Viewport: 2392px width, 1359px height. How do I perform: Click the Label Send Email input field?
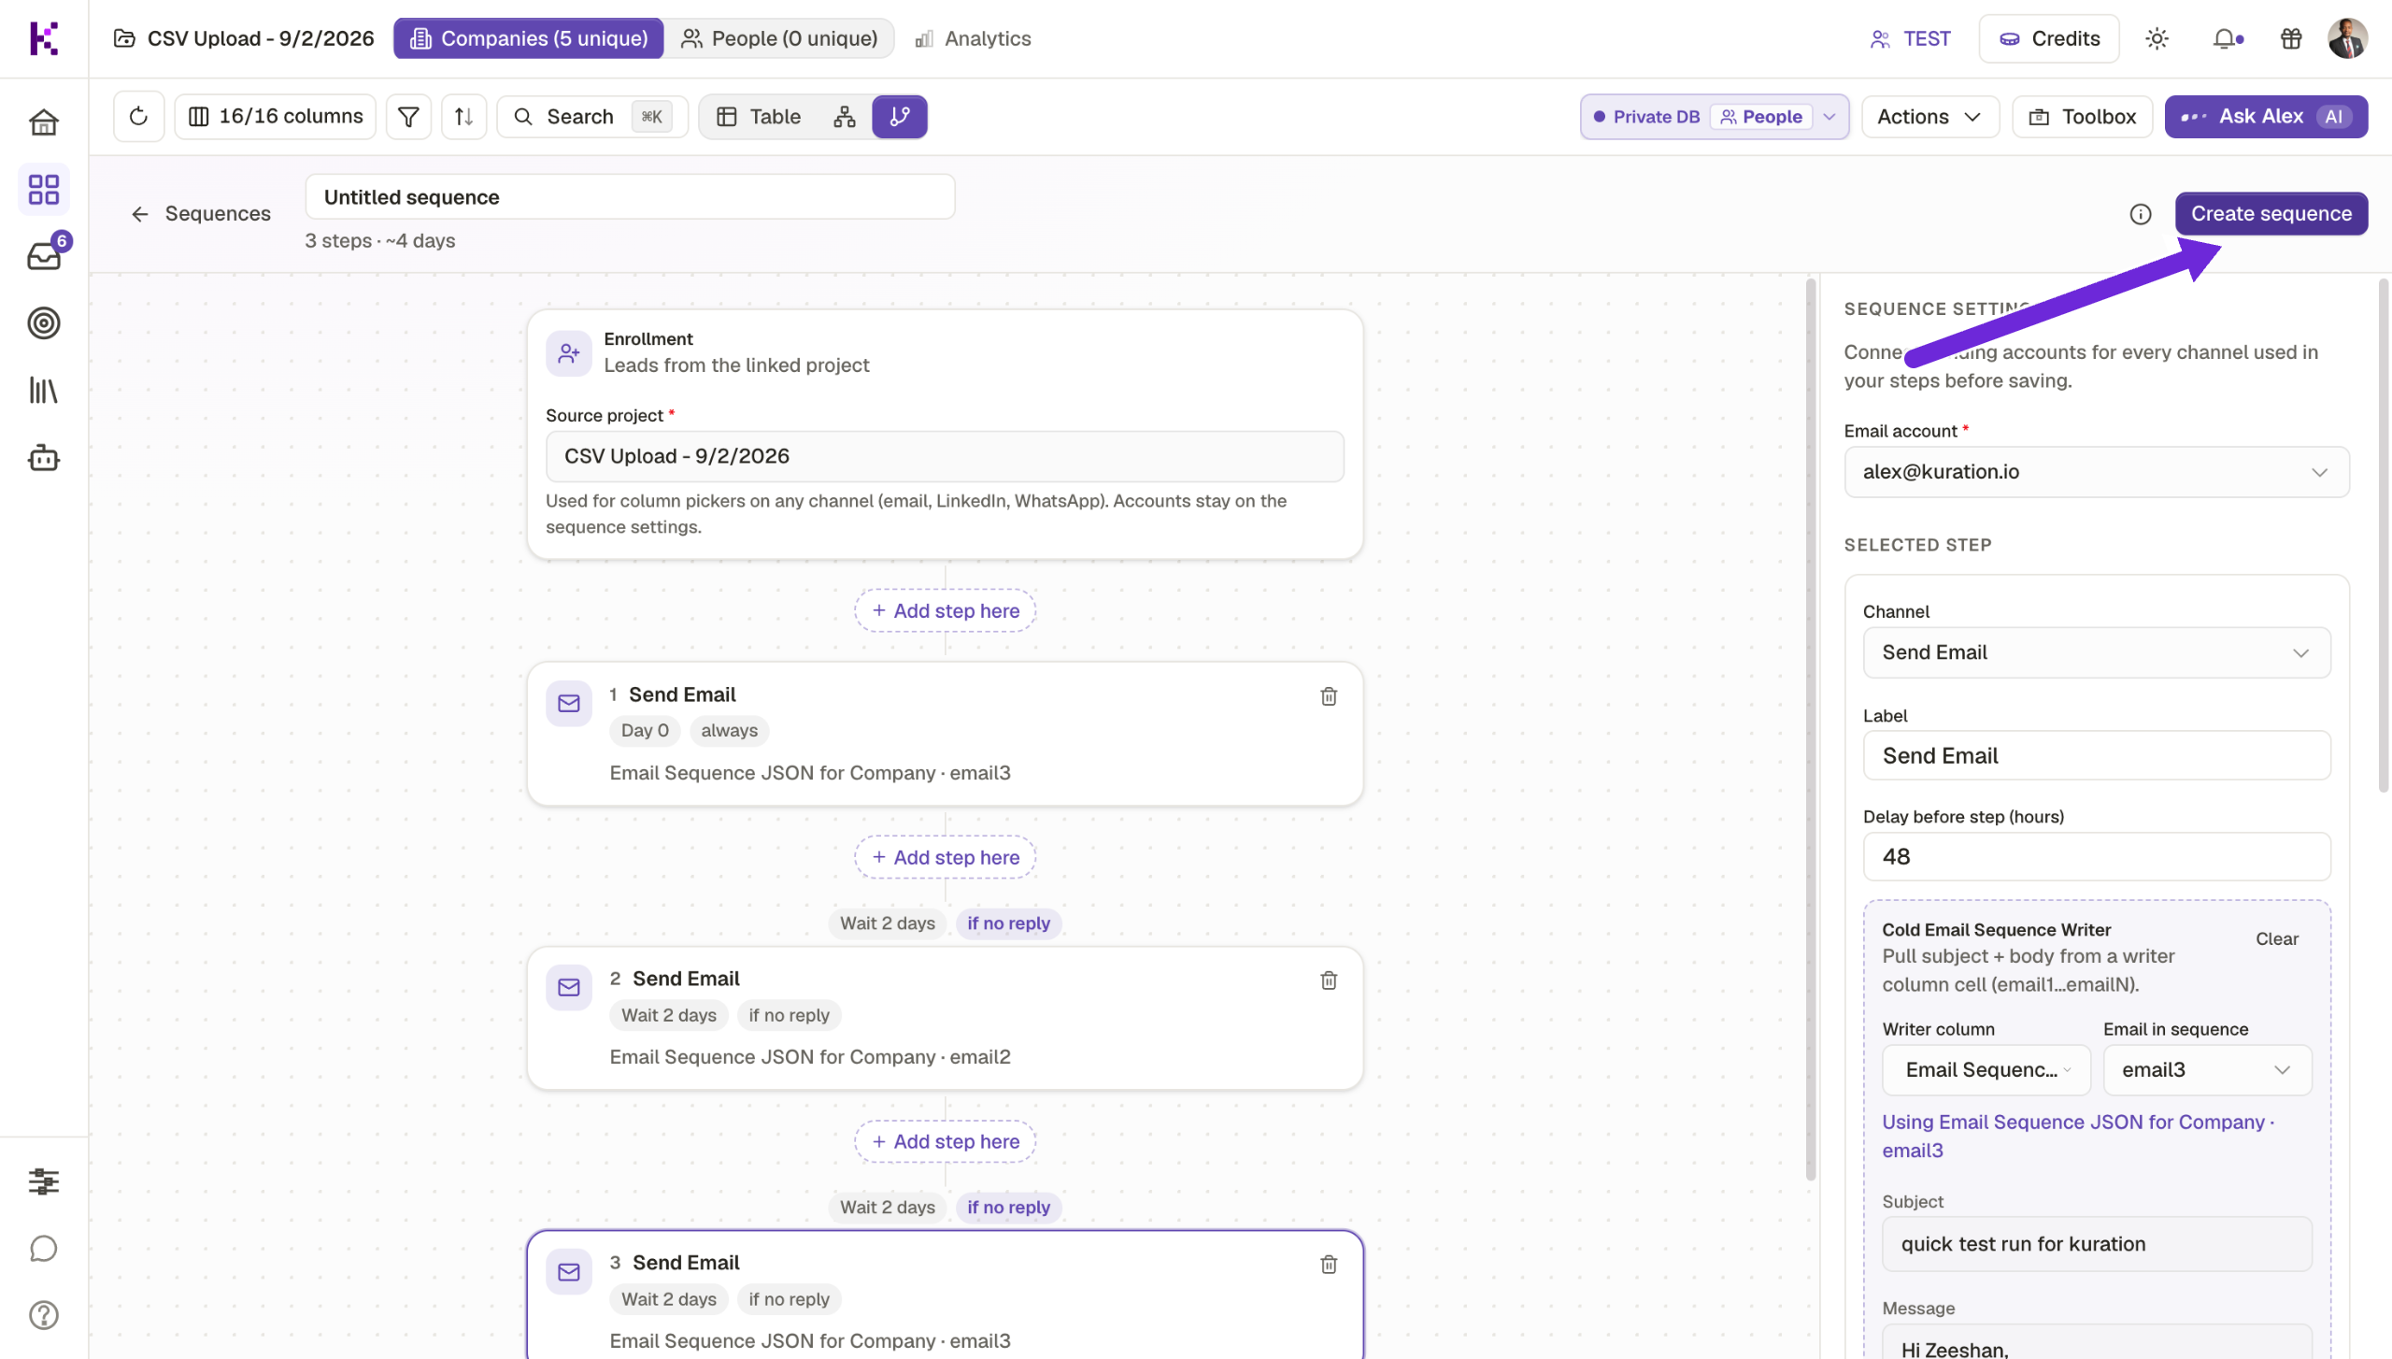tap(2097, 756)
